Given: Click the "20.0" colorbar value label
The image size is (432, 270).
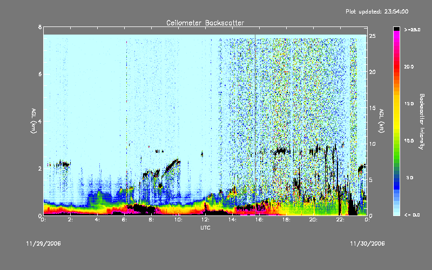Looking at the screenshot, I should 409,66.
